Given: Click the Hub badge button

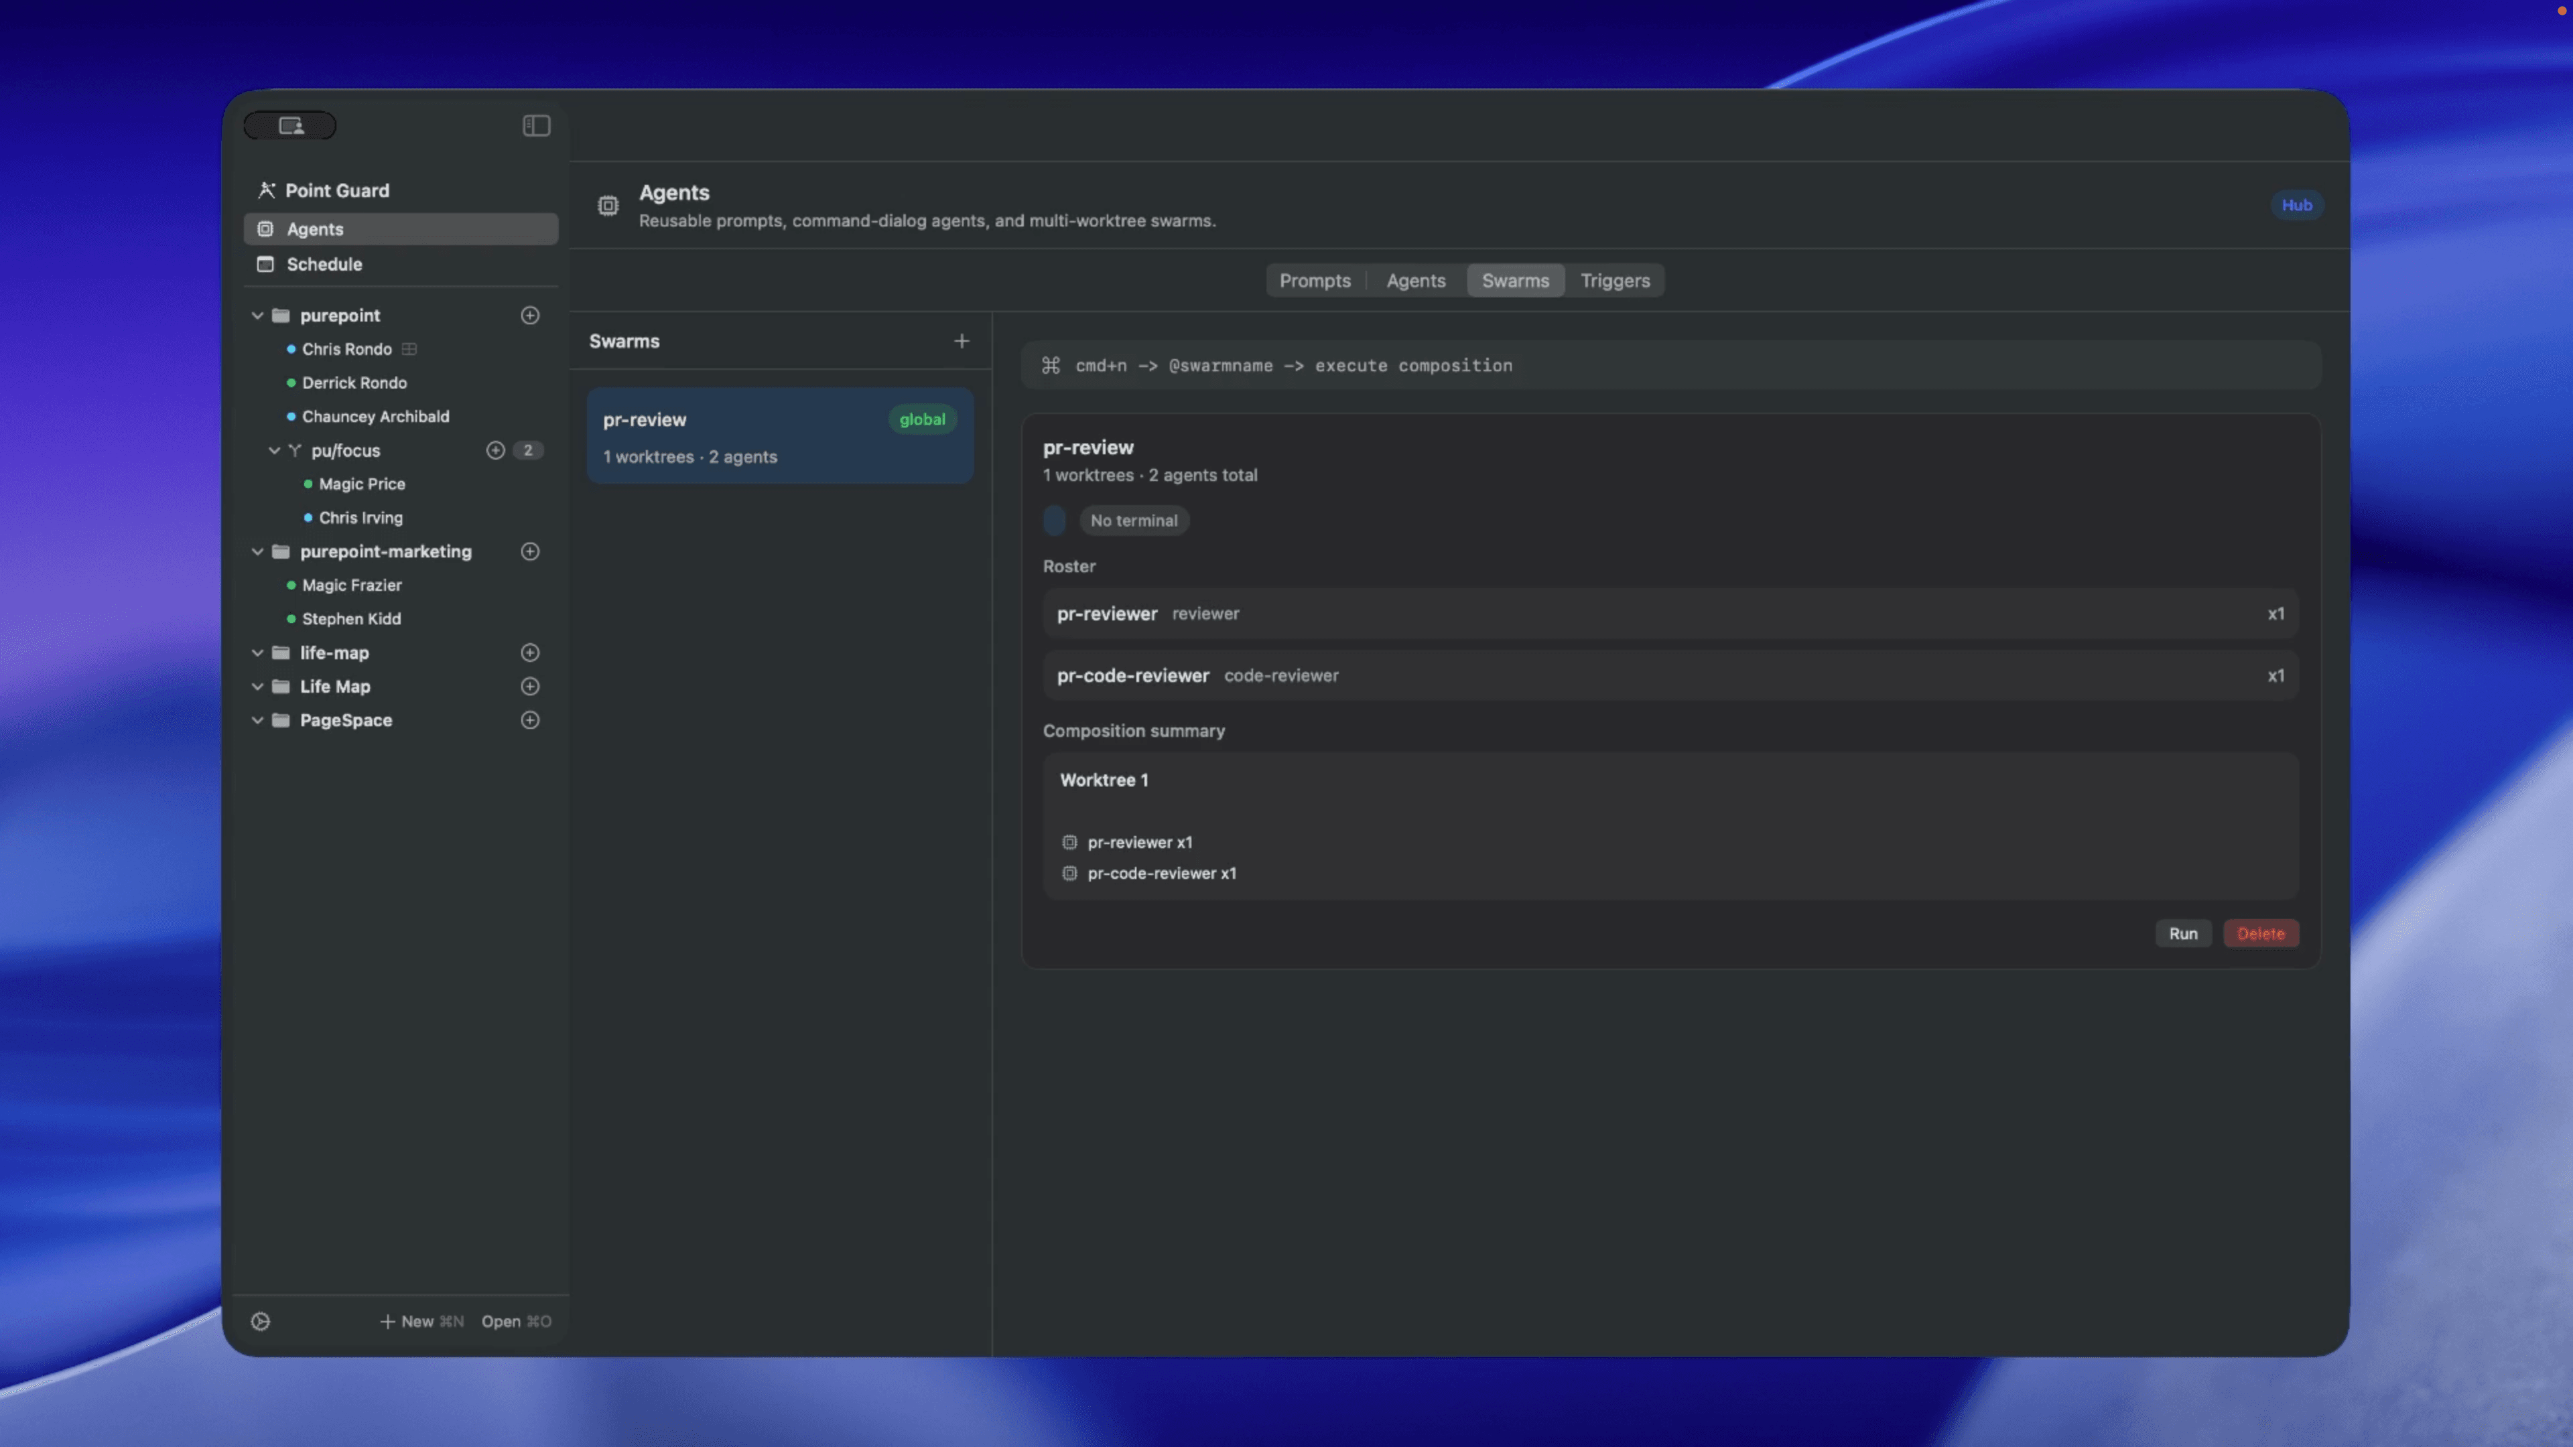Looking at the screenshot, I should (x=2296, y=206).
